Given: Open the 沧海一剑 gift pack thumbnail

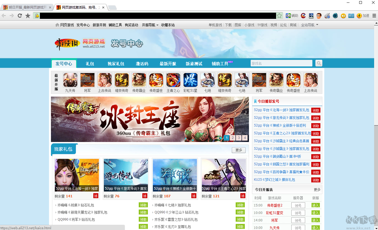Looking at the screenshot, I should (77, 175).
